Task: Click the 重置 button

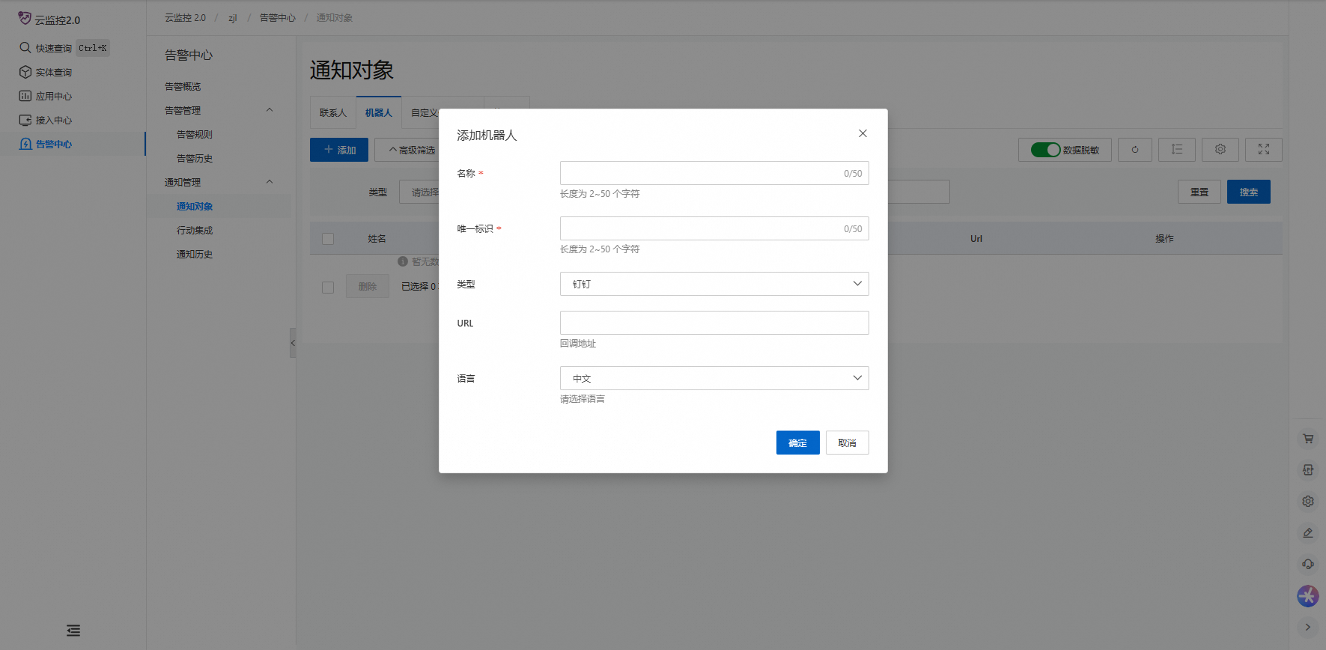Action: click(1199, 192)
